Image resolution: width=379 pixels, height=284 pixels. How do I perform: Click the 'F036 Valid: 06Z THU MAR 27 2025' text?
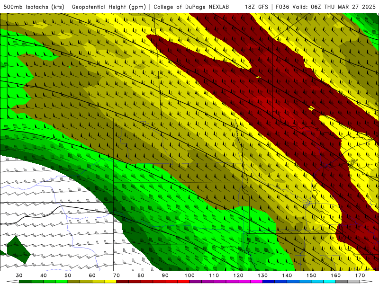pos(325,7)
